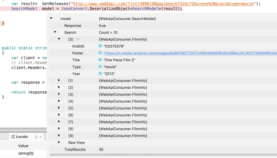Collapse the expanded [0] FilmInfo entry
The width and height of the screenshot is (277, 158).
59,39
